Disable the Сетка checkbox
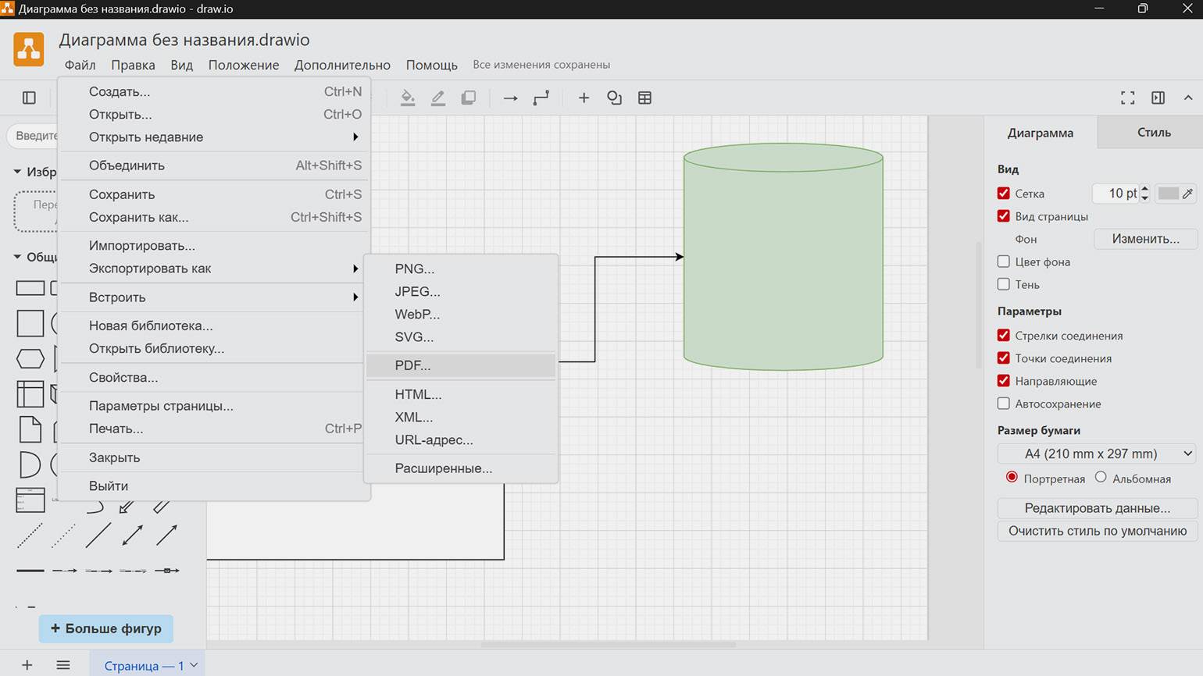Viewport: 1203px width, 676px height. coord(1004,193)
